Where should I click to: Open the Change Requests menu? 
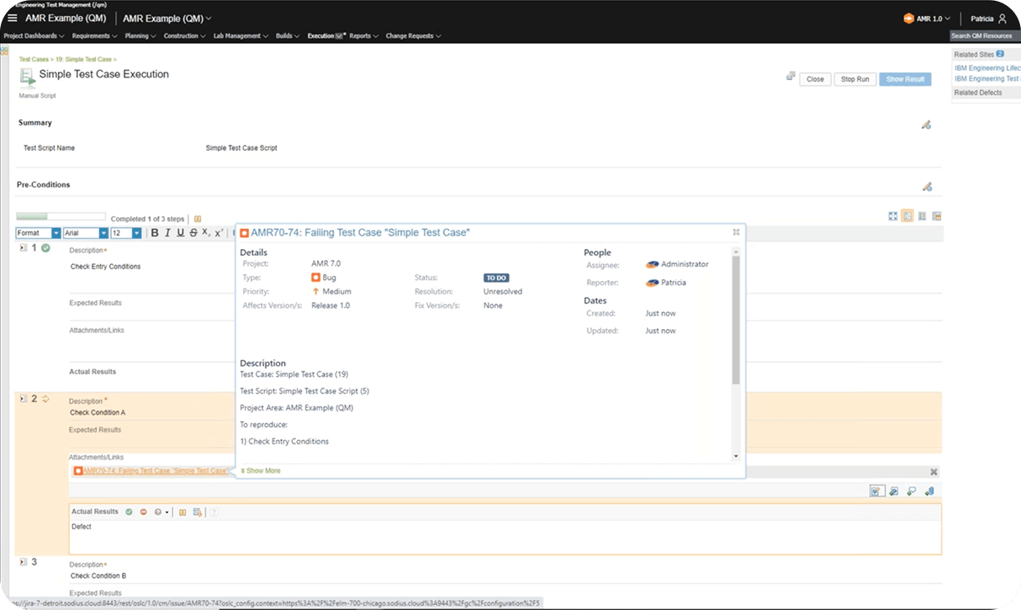pyautogui.click(x=413, y=36)
